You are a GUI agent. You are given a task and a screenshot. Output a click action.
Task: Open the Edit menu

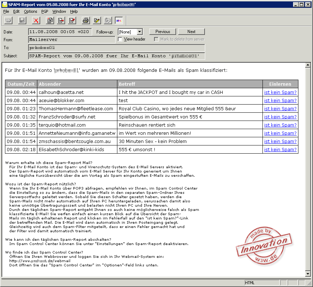pos(16,11)
